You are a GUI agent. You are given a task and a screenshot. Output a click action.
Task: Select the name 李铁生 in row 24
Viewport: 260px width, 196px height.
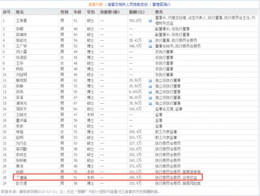(21, 155)
